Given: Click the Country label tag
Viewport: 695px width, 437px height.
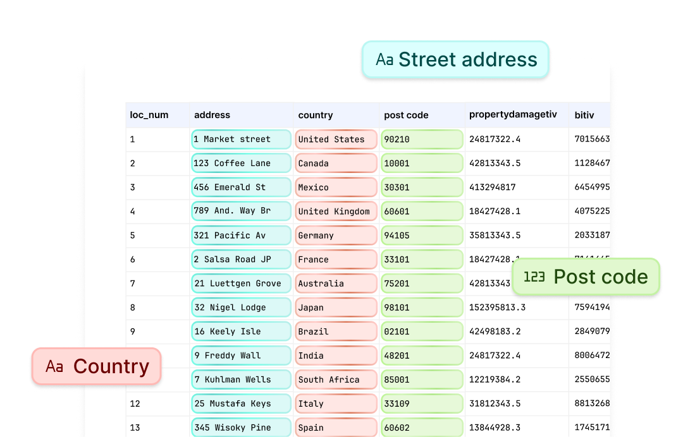Looking at the screenshot, I should [x=96, y=366].
